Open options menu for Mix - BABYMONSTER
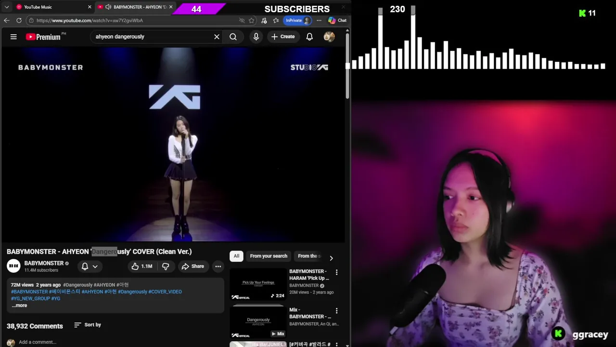The height and width of the screenshot is (347, 616). [x=336, y=311]
